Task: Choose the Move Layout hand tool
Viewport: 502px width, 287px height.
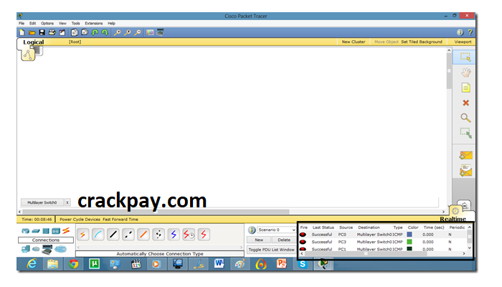Action: 466,72
